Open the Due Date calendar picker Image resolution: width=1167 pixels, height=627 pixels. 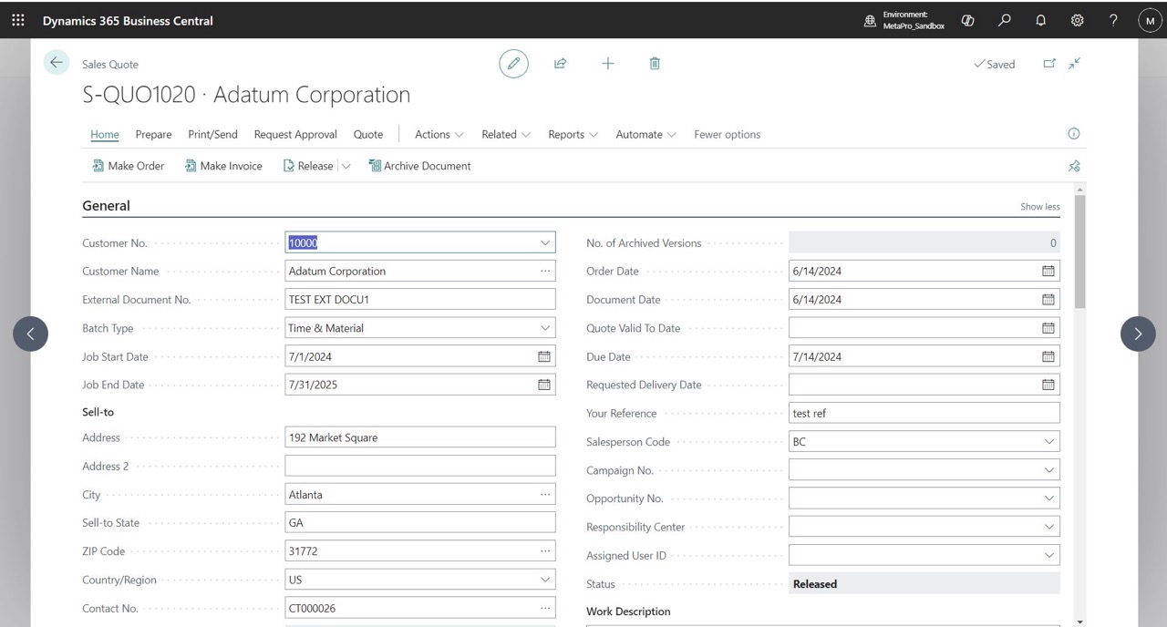point(1048,356)
